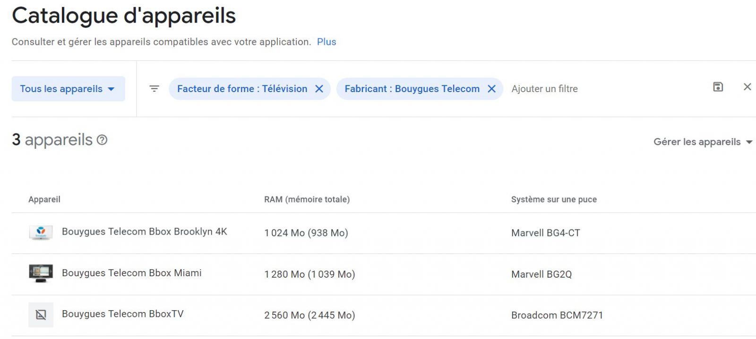Open the Bouygues Telecom Bbox Brooklyn 4K row

(144, 232)
